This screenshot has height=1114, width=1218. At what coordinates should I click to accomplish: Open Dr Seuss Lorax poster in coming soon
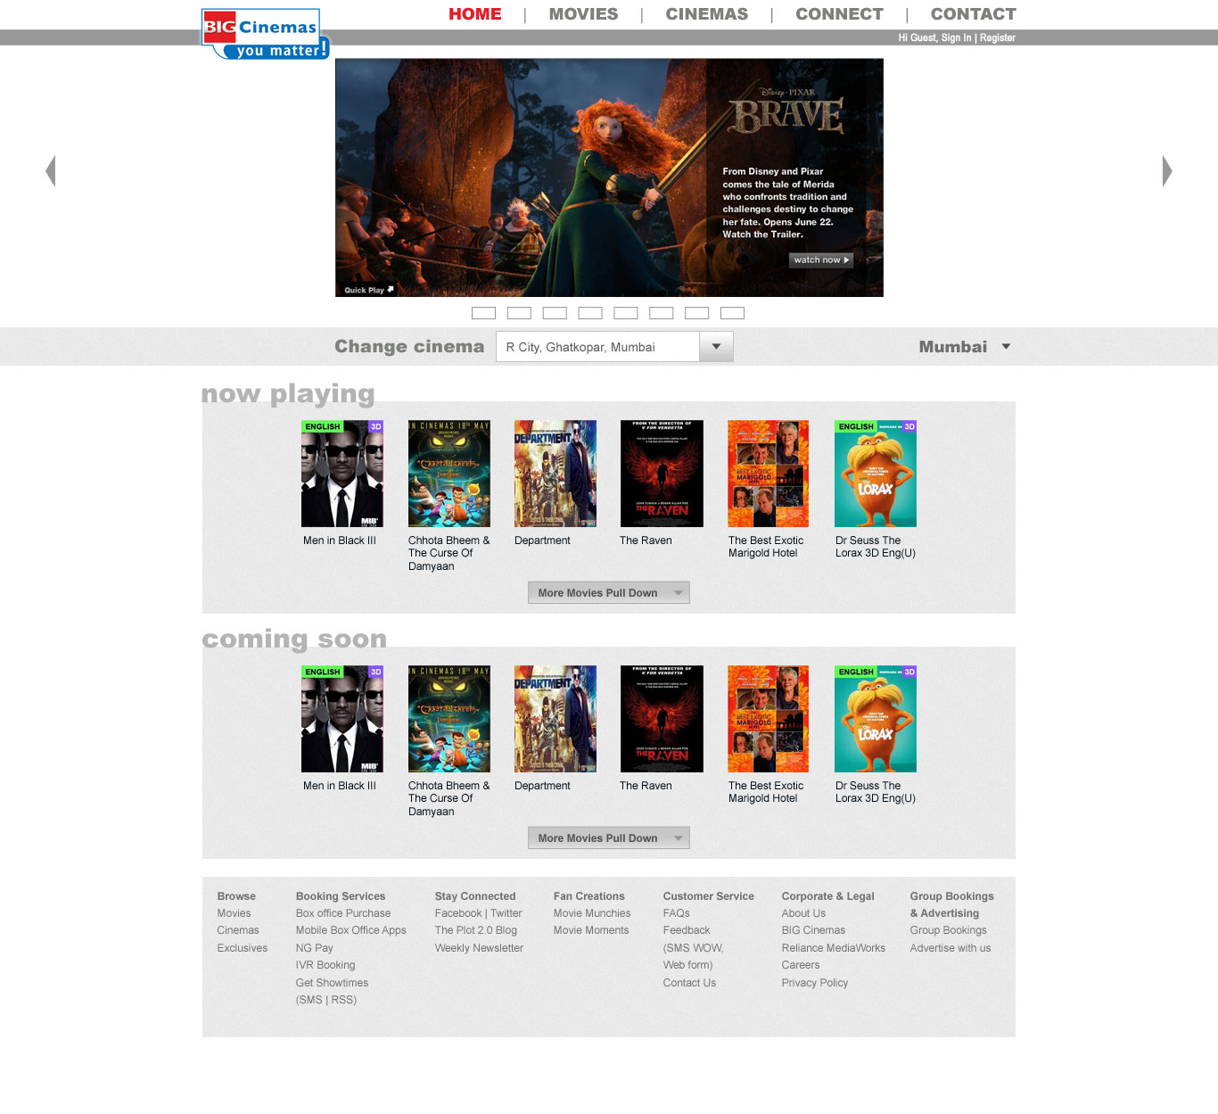876,719
